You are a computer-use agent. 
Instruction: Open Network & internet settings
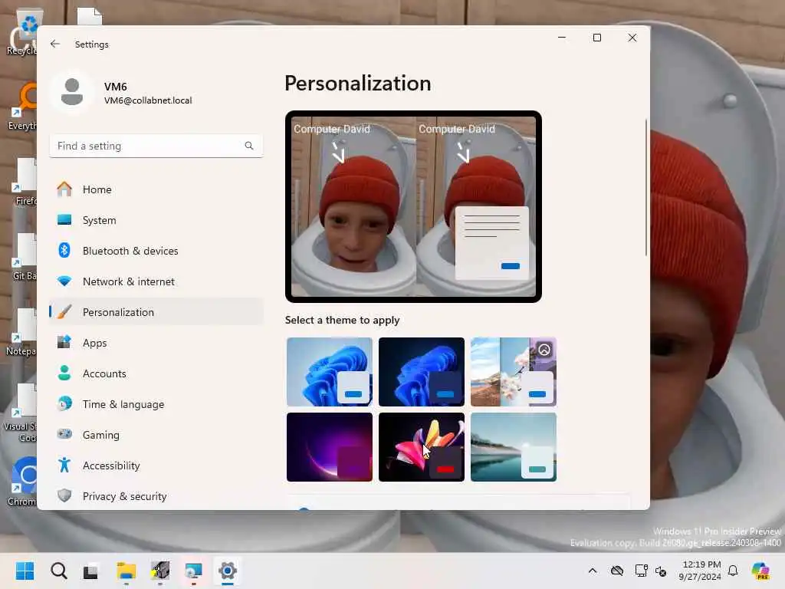tap(156, 281)
